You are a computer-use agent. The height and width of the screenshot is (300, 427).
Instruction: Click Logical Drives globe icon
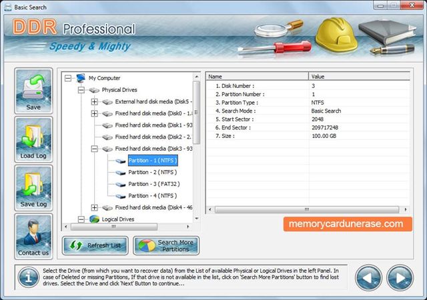(94, 219)
